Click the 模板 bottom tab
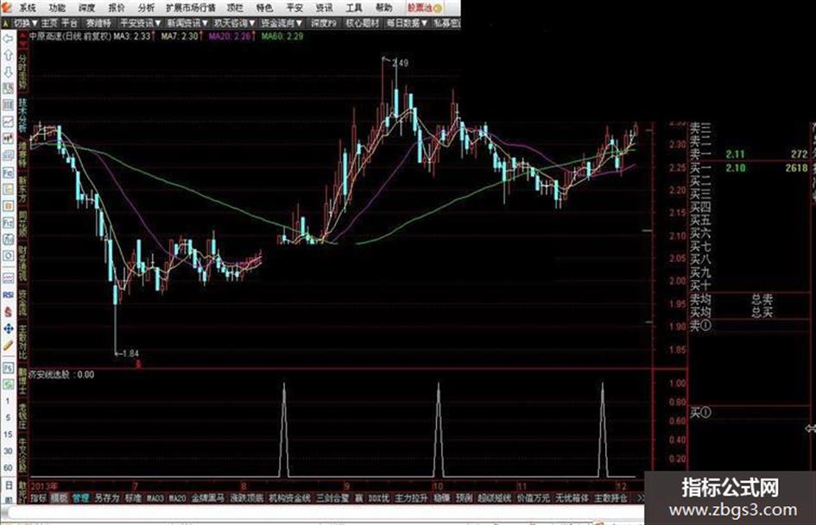This screenshot has width=816, height=525. click(x=59, y=498)
